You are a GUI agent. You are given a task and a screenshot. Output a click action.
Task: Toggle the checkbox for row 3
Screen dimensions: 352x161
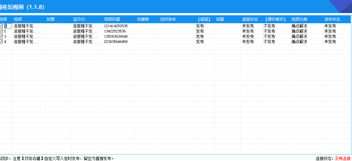(x=1, y=36)
